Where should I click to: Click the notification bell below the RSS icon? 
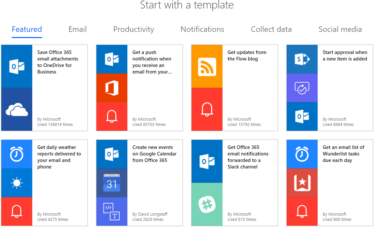pos(207,109)
